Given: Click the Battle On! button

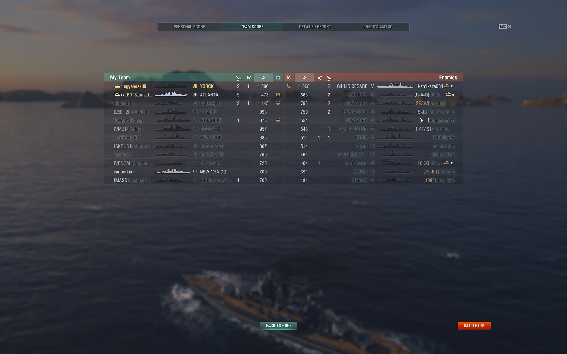Looking at the screenshot, I should 474,325.
